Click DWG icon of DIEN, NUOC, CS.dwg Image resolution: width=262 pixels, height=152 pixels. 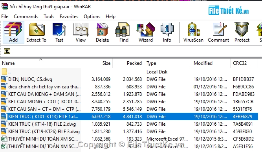click(4, 79)
